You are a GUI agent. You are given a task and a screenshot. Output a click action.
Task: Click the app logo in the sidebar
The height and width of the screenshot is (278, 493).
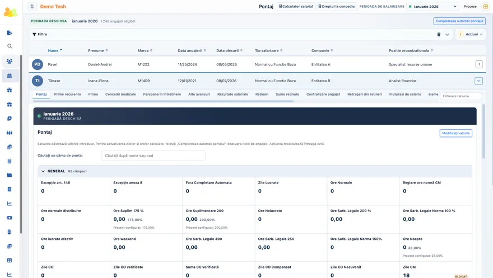point(11,12)
